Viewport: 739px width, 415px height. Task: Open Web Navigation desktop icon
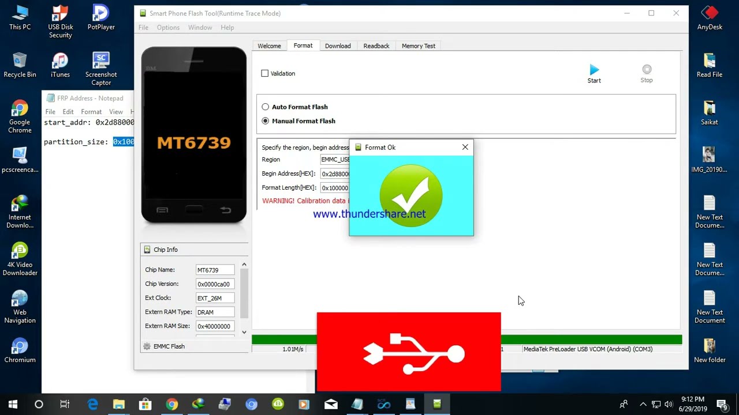click(x=20, y=306)
